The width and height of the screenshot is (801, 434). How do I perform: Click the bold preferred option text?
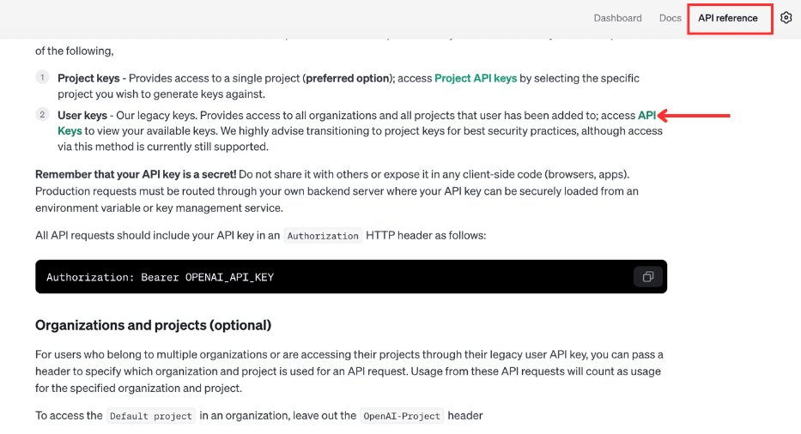click(x=348, y=78)
